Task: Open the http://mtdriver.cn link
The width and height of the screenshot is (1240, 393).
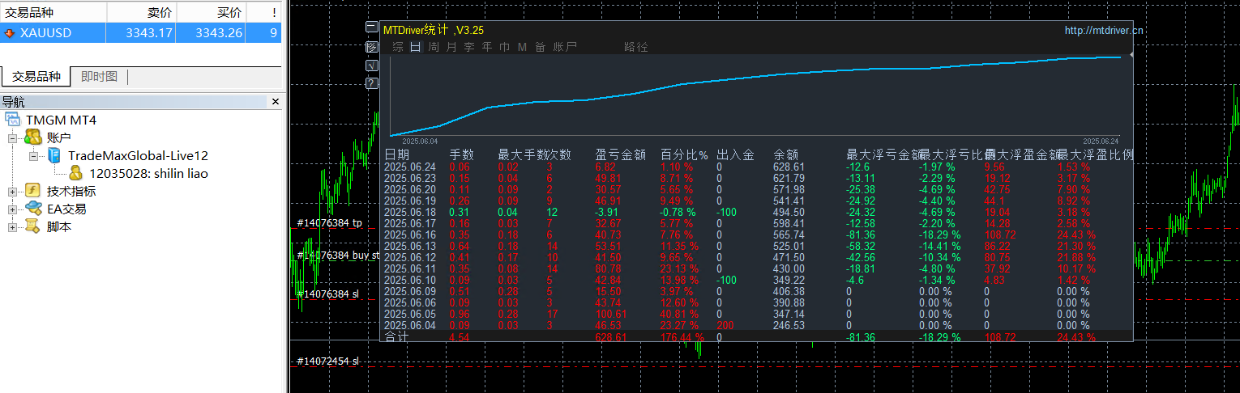Action: pos(1104,30)
